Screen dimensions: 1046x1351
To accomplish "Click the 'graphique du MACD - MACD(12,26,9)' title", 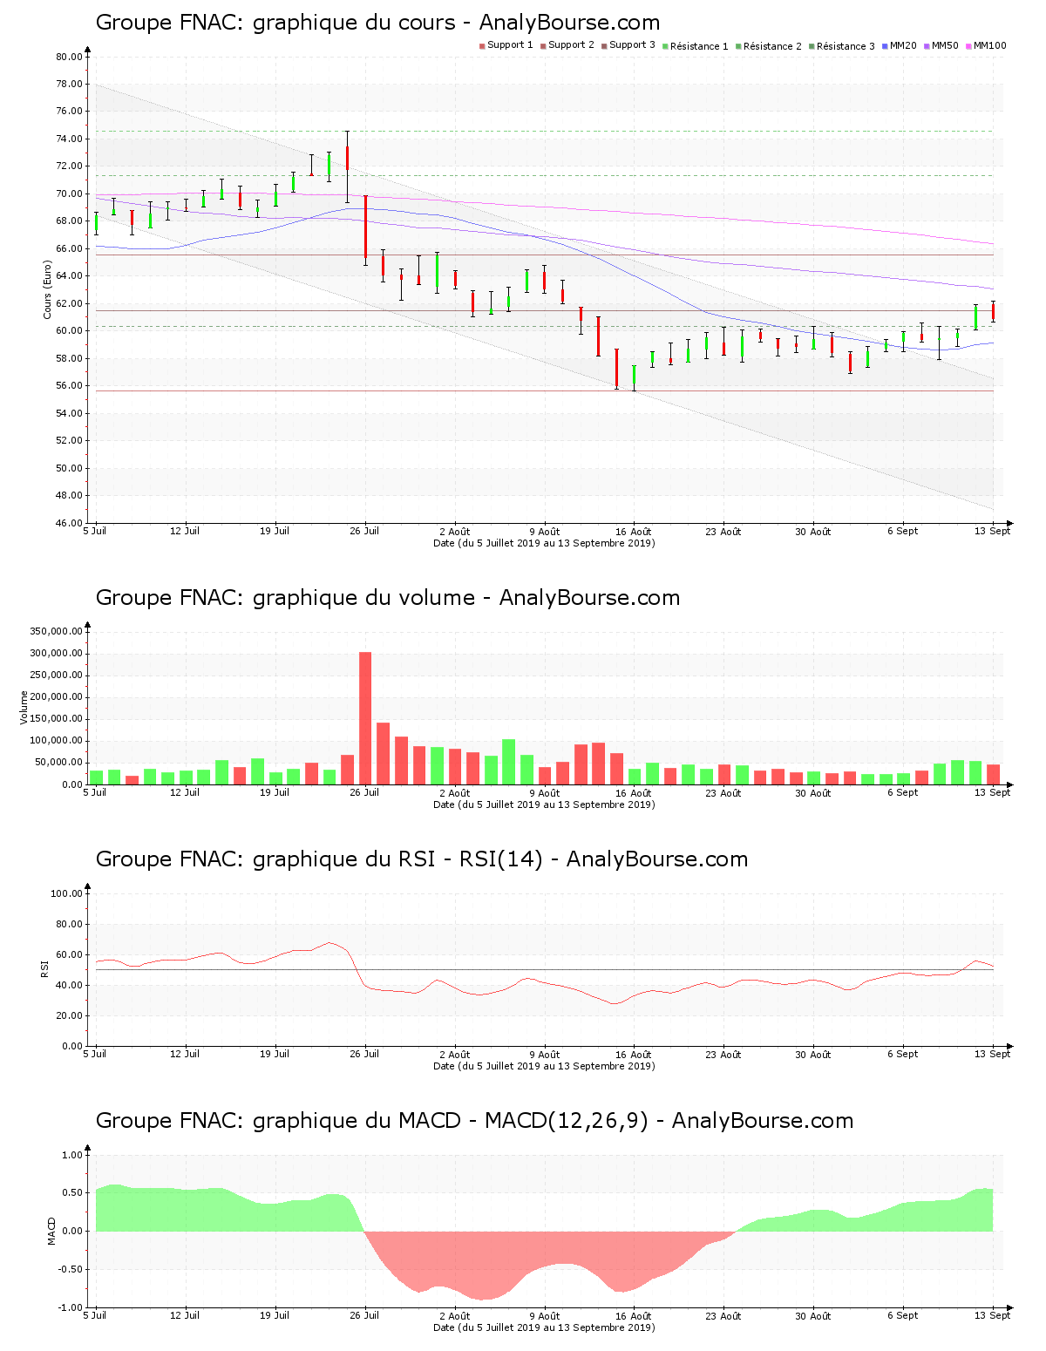I will (474, 1121).
